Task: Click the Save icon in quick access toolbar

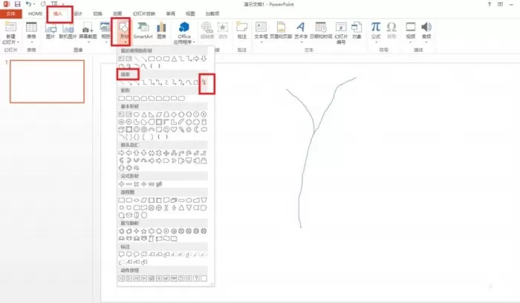Action: click(18, 4)
